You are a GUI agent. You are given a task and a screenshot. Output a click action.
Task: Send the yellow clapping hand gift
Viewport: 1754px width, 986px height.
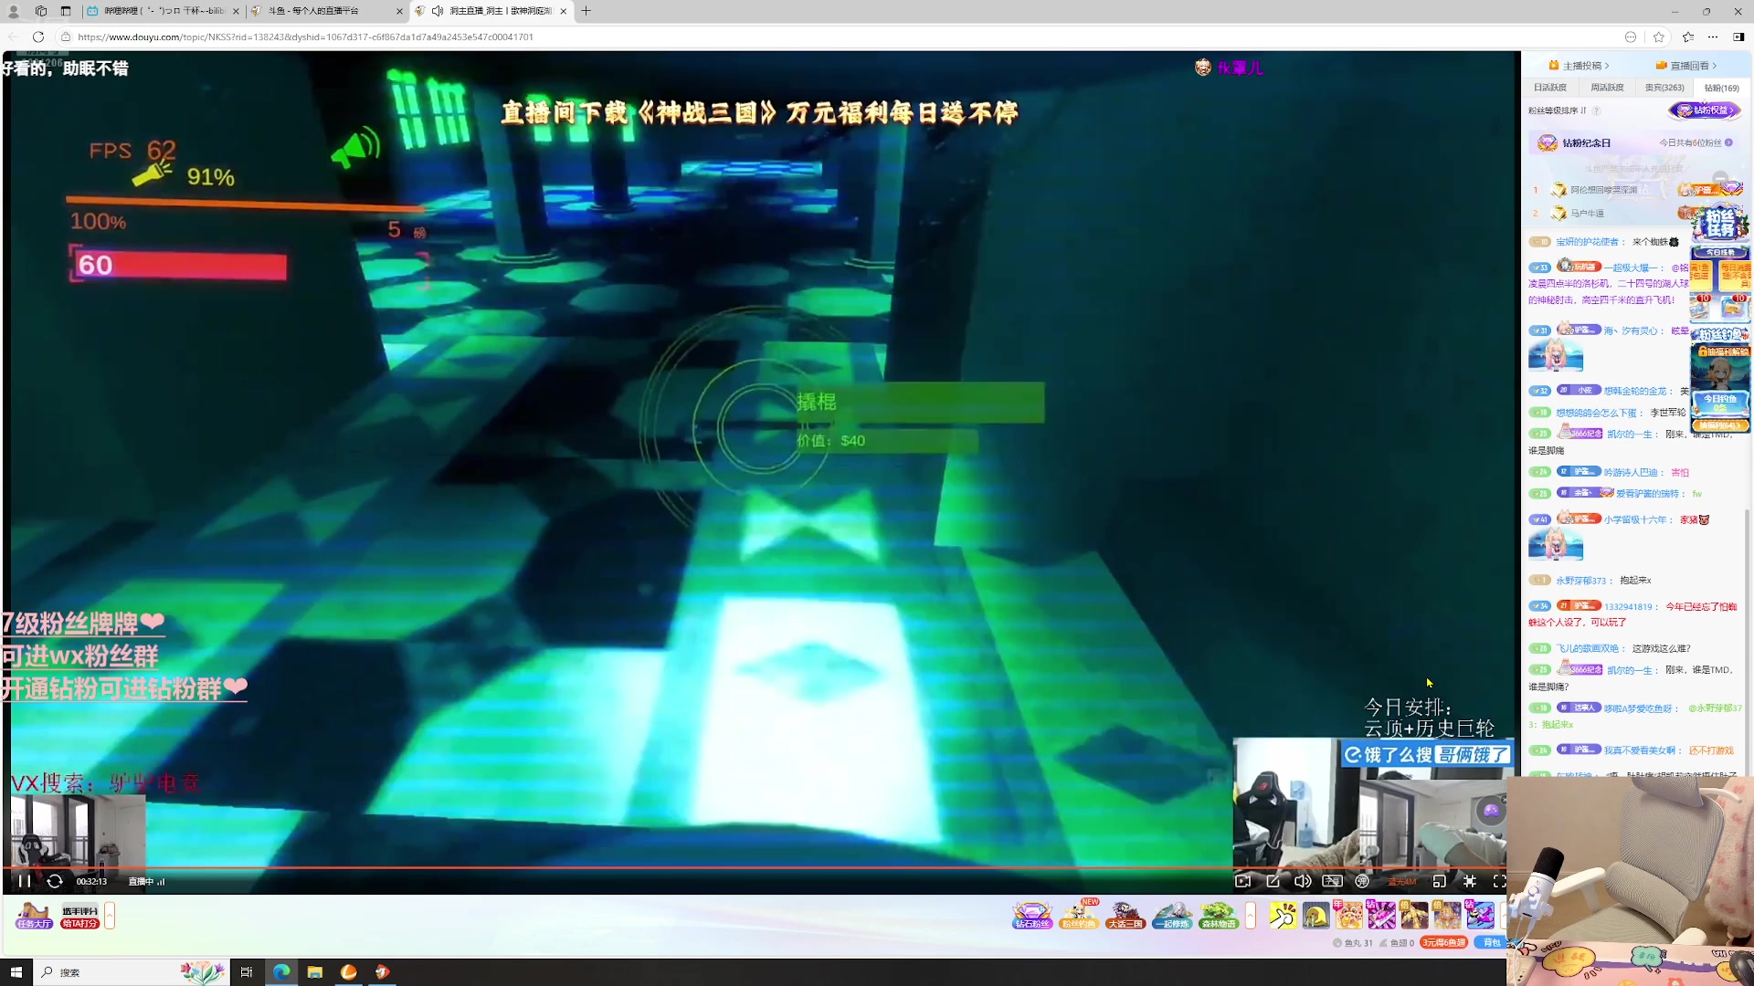coord(1283,914)
